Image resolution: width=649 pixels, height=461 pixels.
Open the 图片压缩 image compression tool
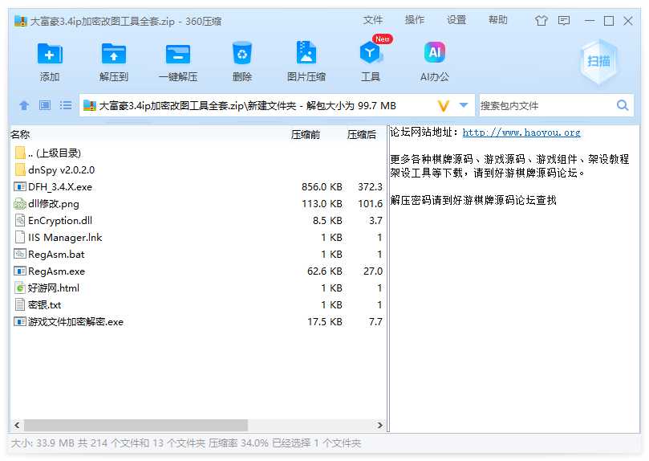point(306,52)
